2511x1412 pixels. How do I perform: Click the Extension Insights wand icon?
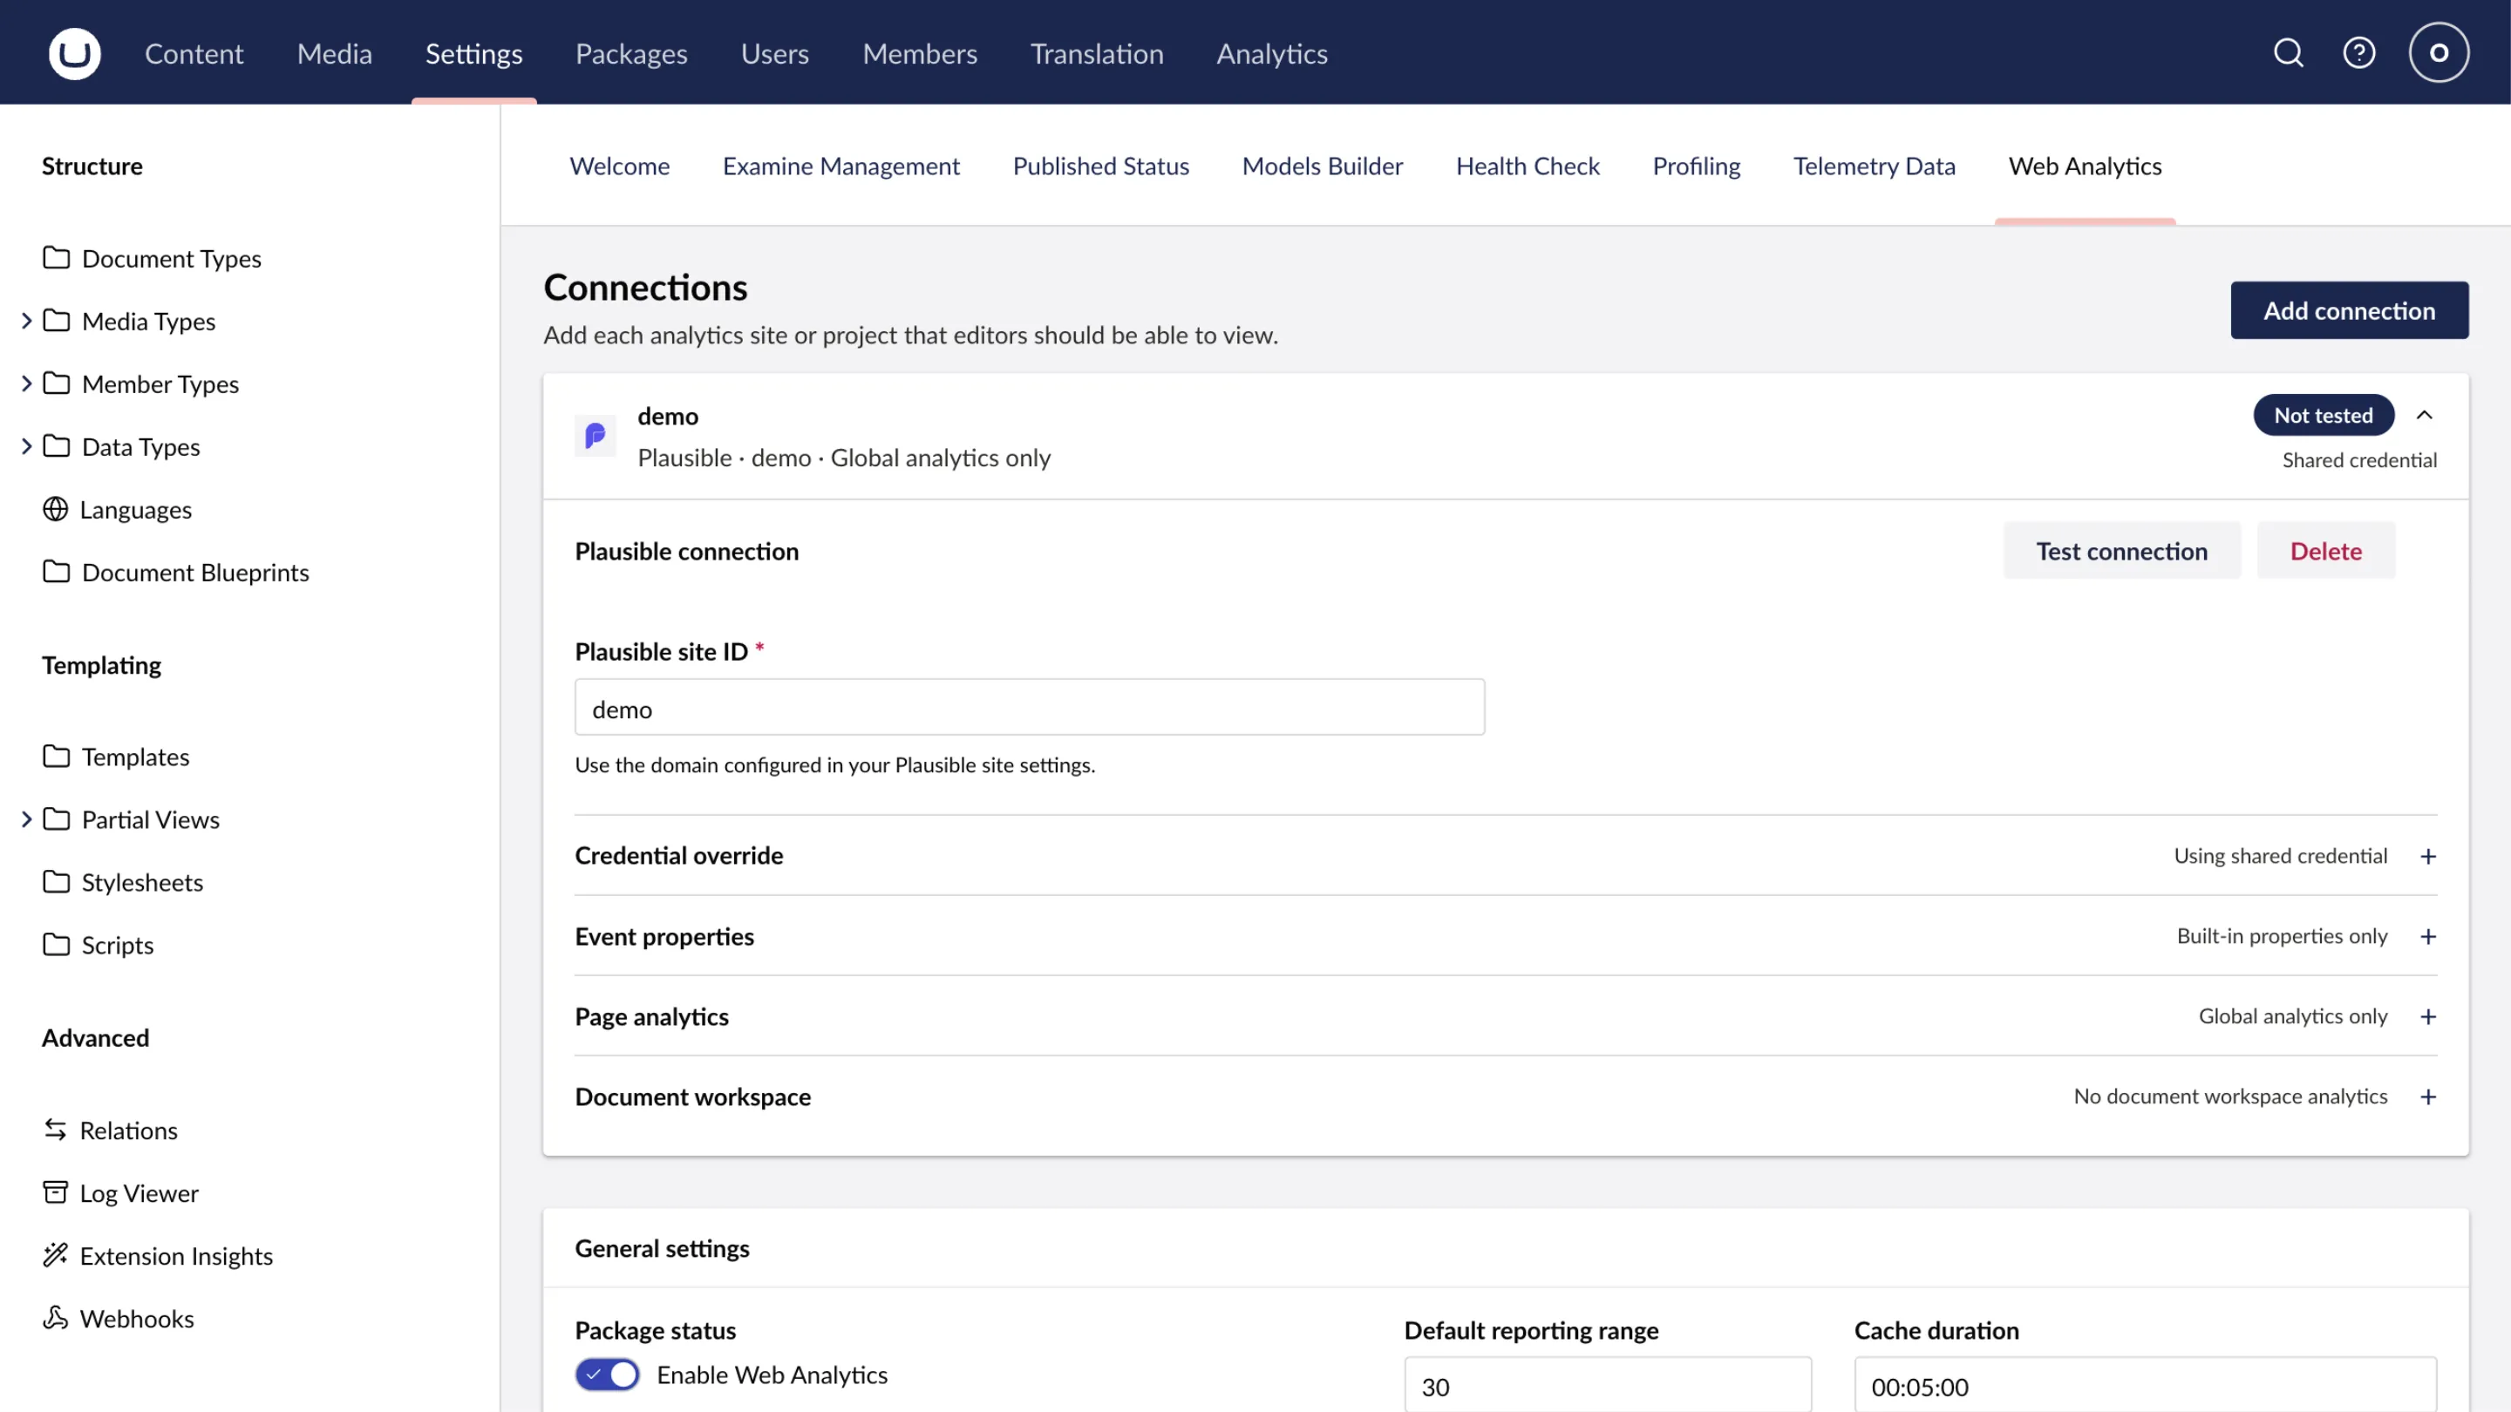coord(56,1255)
